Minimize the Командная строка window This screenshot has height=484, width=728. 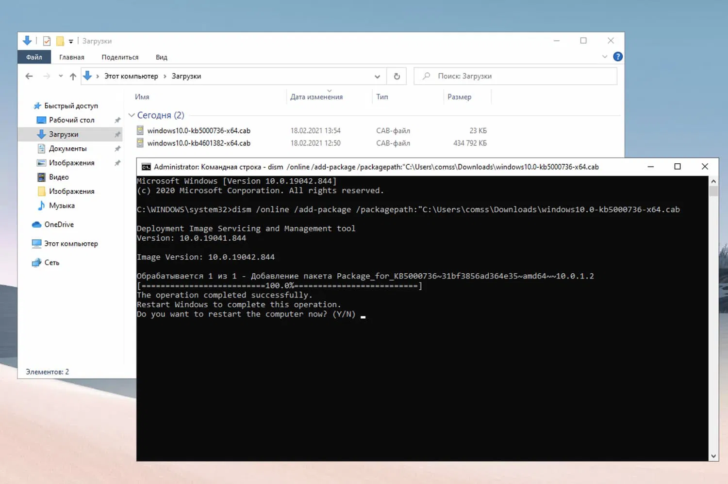click(x=651, y=167)
